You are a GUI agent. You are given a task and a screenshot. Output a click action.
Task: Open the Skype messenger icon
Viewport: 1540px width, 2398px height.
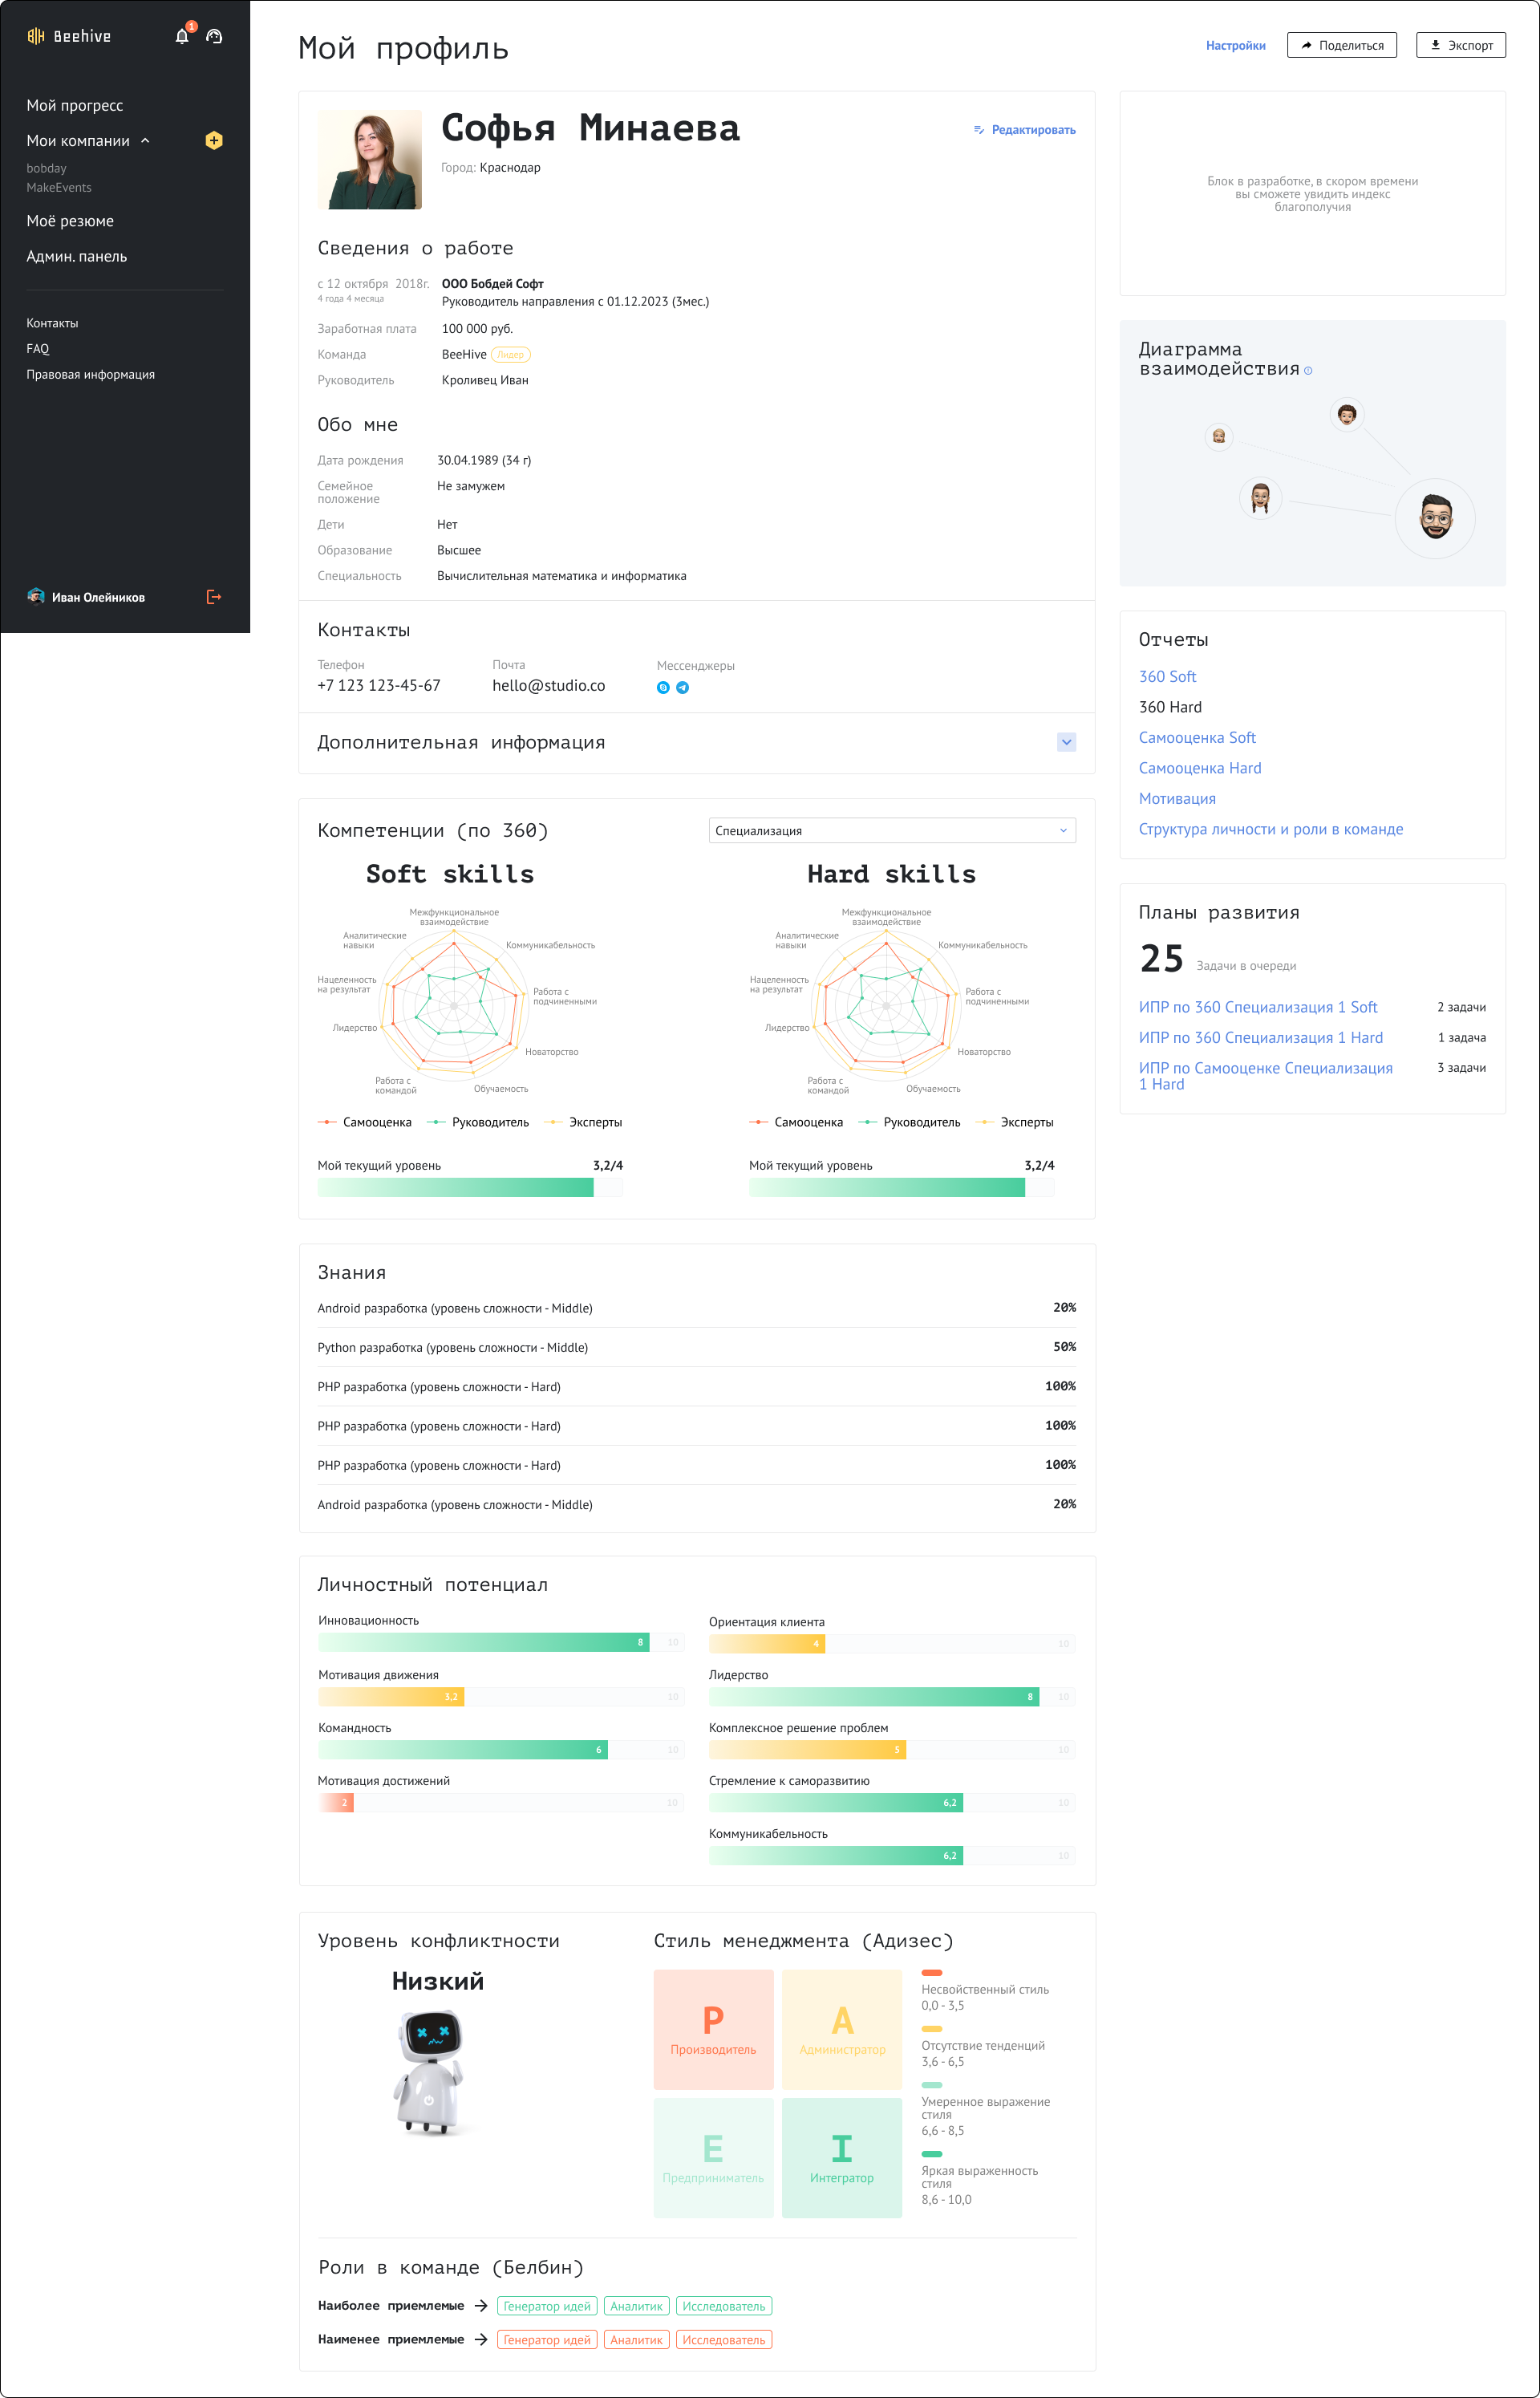pyautogui.click(x=663, y=688)
